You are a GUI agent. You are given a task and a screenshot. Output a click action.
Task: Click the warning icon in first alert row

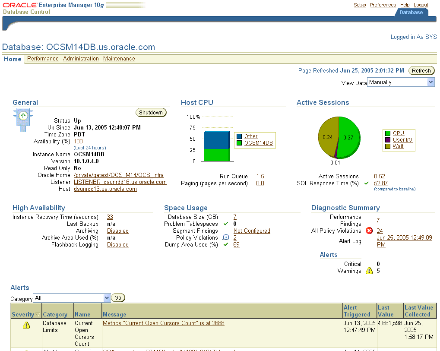[26, 325]
